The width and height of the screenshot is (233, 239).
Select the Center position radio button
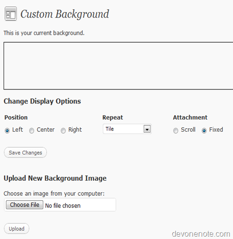(32, 130)
